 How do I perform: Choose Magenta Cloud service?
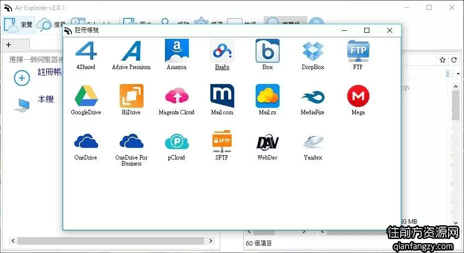(176, 100)
